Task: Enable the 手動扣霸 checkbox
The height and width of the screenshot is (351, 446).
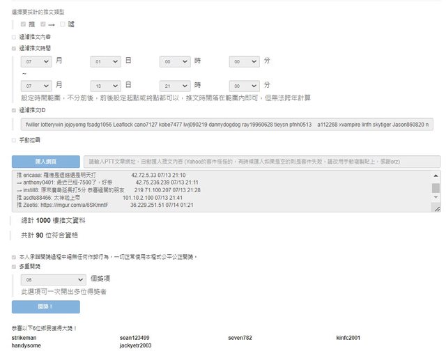Action: [13, 140]
